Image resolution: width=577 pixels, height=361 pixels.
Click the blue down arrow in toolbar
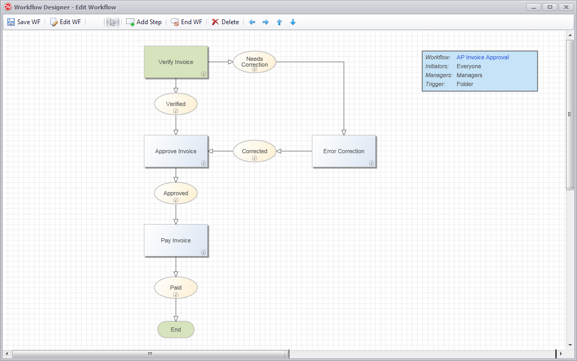click(x=292, y=22)
